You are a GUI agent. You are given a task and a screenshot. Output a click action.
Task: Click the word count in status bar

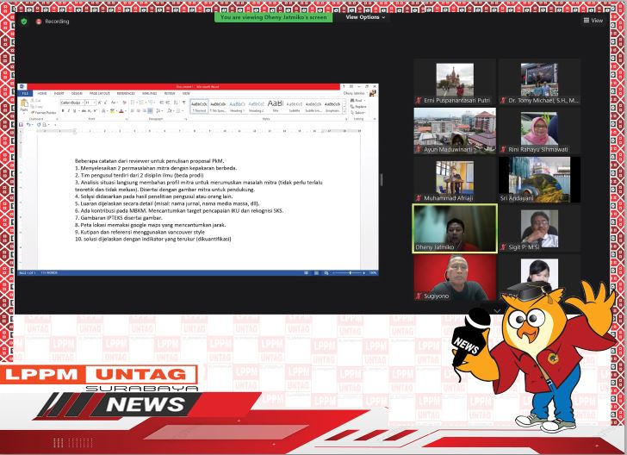tap(49, 272)
